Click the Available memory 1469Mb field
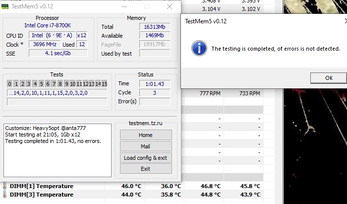Screen dimensions: 347x204 (x=155, y=35)
